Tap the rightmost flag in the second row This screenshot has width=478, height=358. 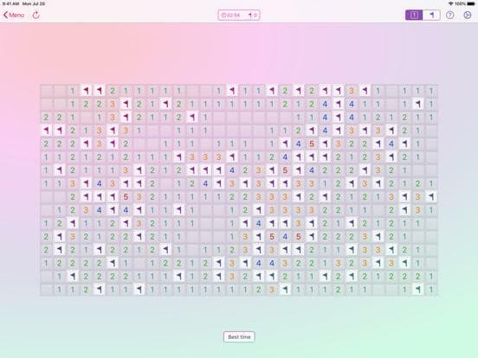coord(418,104)
